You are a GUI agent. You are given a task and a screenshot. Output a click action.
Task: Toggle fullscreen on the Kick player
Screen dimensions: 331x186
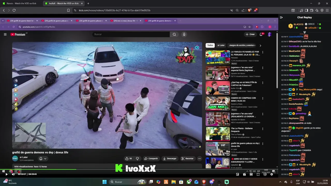(258, 174)
